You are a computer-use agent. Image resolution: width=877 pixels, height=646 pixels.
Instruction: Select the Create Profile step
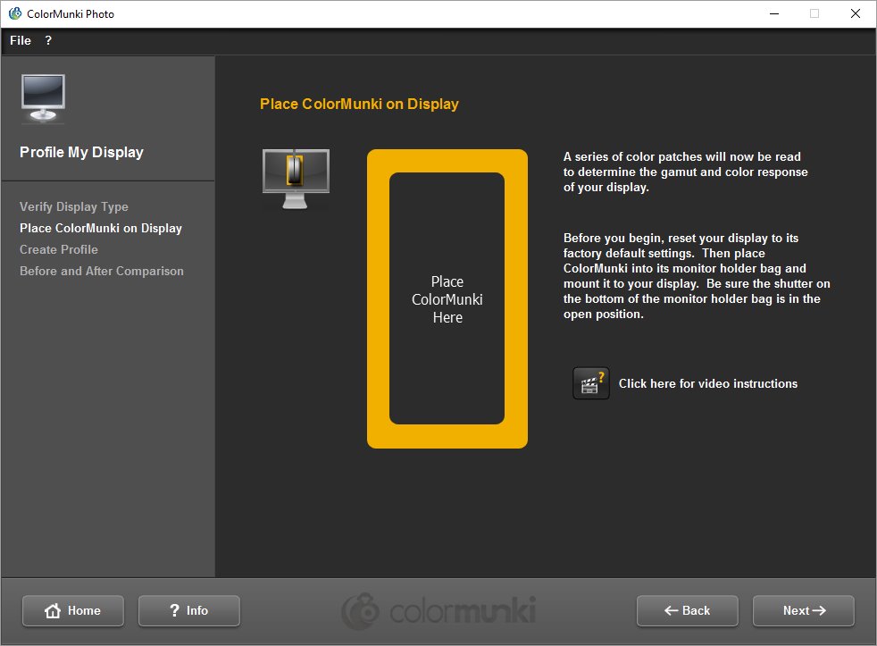[x=59, y=249]
